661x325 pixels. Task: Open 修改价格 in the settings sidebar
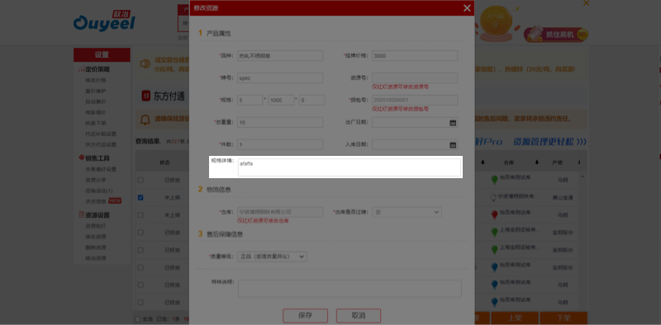tap(96, 80)
